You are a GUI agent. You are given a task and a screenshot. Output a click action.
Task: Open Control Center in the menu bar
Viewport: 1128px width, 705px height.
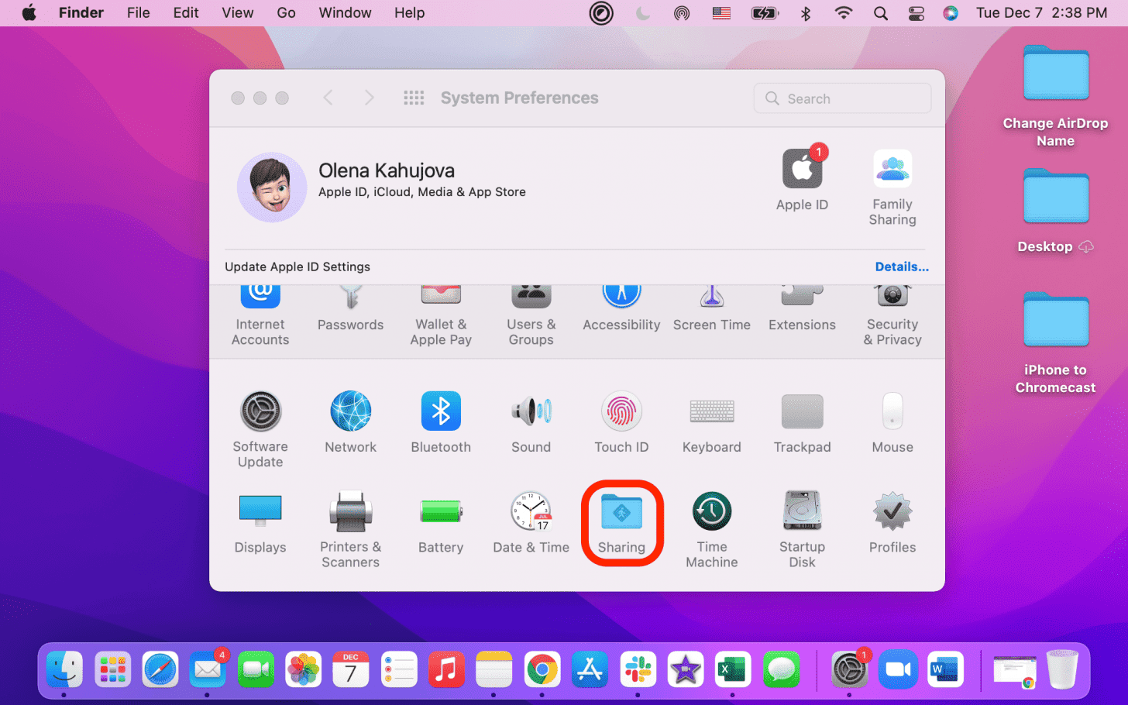(x=916, y=13)
